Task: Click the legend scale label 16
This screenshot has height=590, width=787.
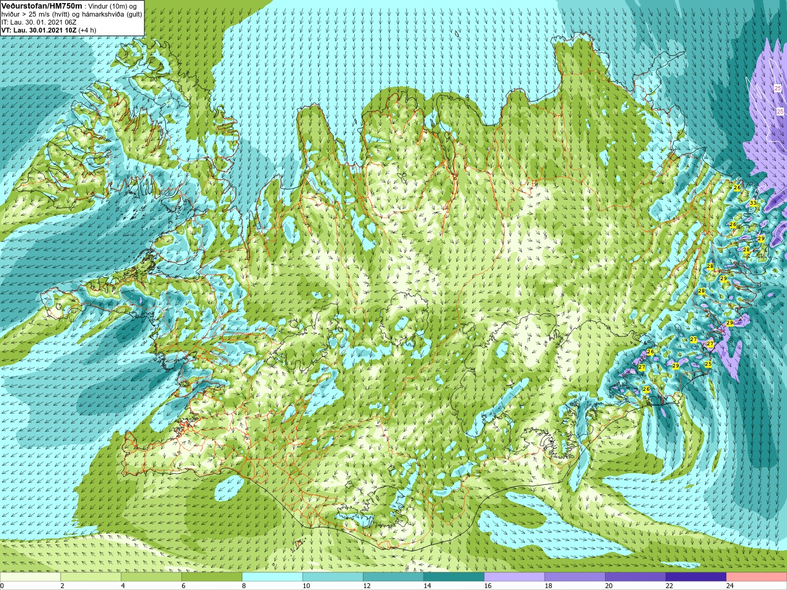Action: 488,586
